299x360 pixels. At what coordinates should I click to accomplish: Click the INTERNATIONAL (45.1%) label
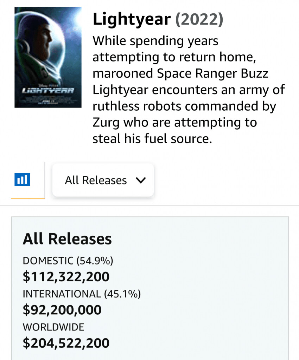pyautogui.click(x=82, y=294)
